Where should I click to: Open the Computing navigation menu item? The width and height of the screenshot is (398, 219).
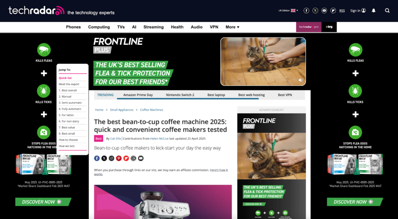point(99,27)
